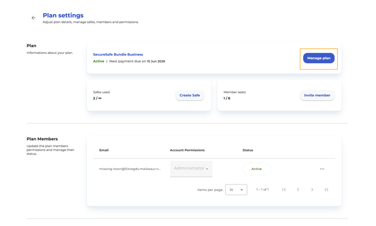Sort by the Email column header
Viewport: 376px width, 226px height.
(x=104, y=150)
